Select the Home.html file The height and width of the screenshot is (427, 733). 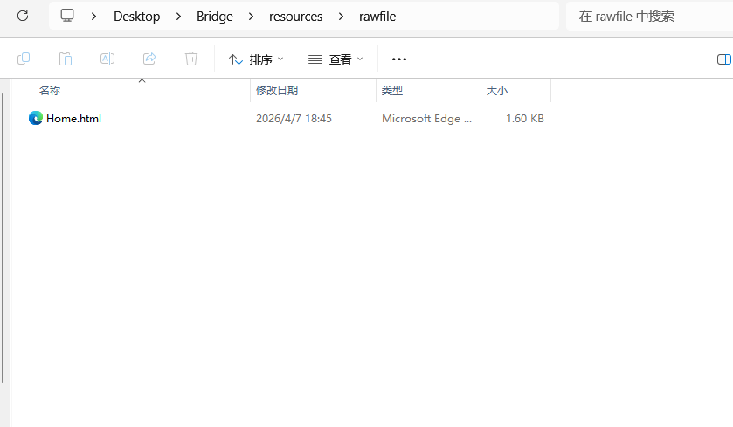73,118
